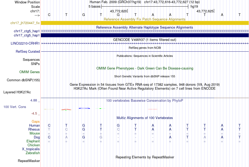The image size is (249, 167).
Task: Open the Repeating Elements by RepeatMasker title
Action: coord(145,157)
